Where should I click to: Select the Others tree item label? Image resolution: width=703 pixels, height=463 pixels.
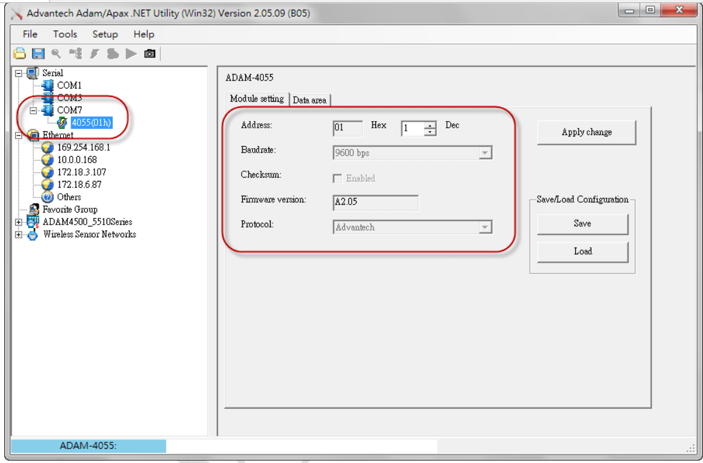click(x=69, y=197)
